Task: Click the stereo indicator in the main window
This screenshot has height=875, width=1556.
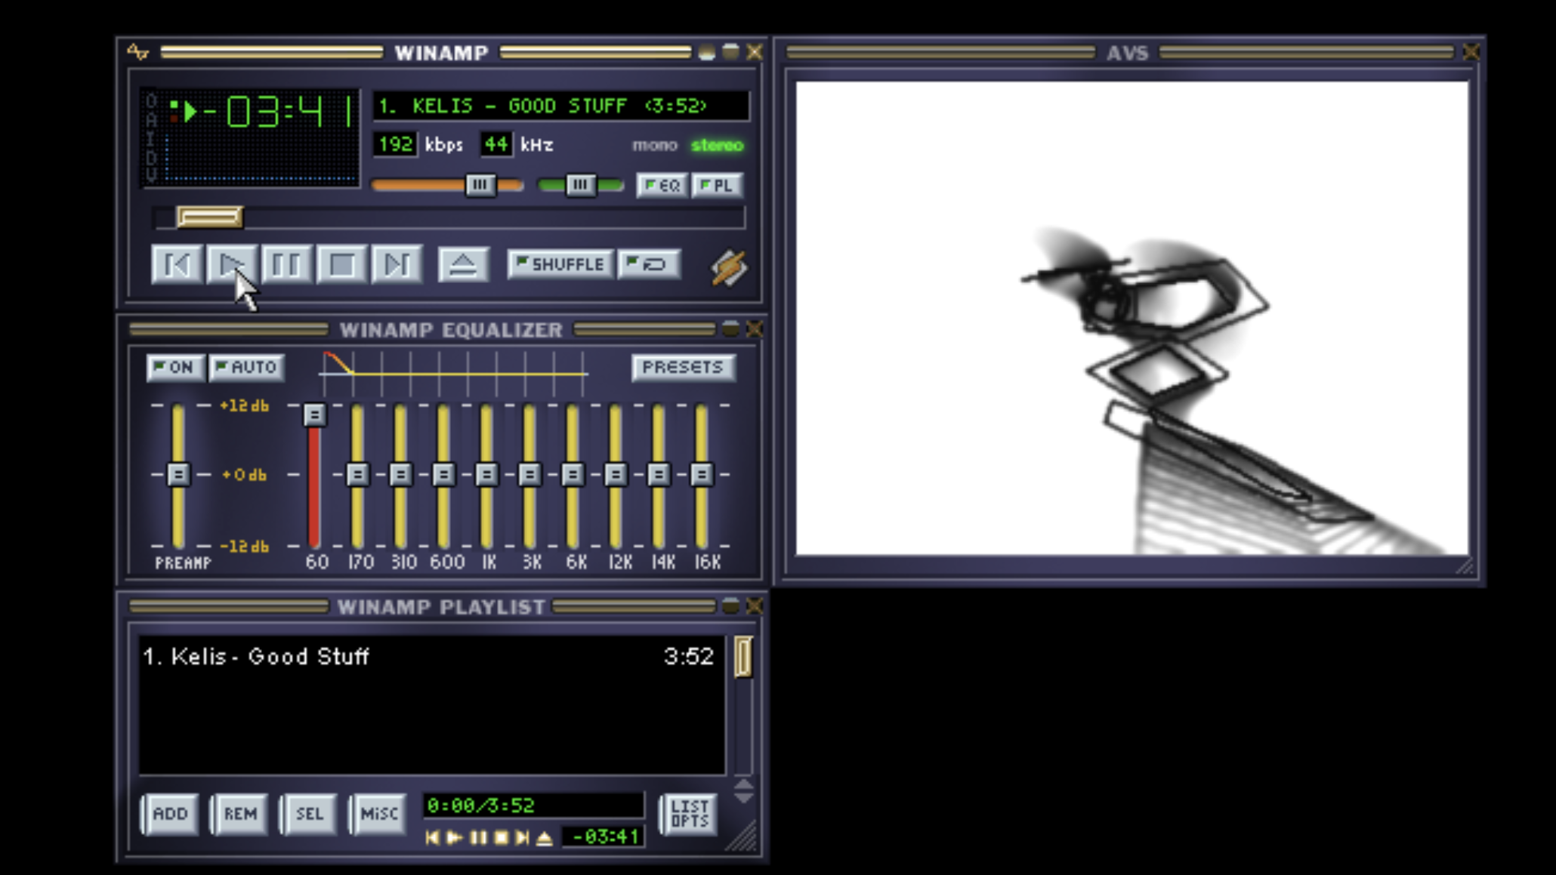Action: click(718, 146)
